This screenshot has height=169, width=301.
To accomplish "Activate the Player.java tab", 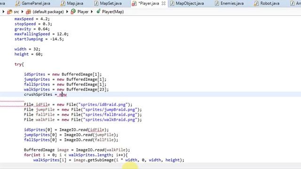I will (149, 3).
